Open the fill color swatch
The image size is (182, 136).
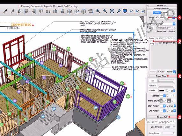coord(166,81)
